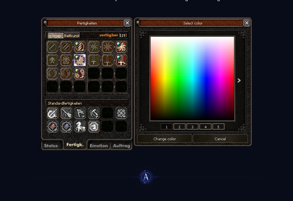The width and height of the screenshot is (293, 201).
Task: Click the Cancel button
Action: click(x=220, y=139)
